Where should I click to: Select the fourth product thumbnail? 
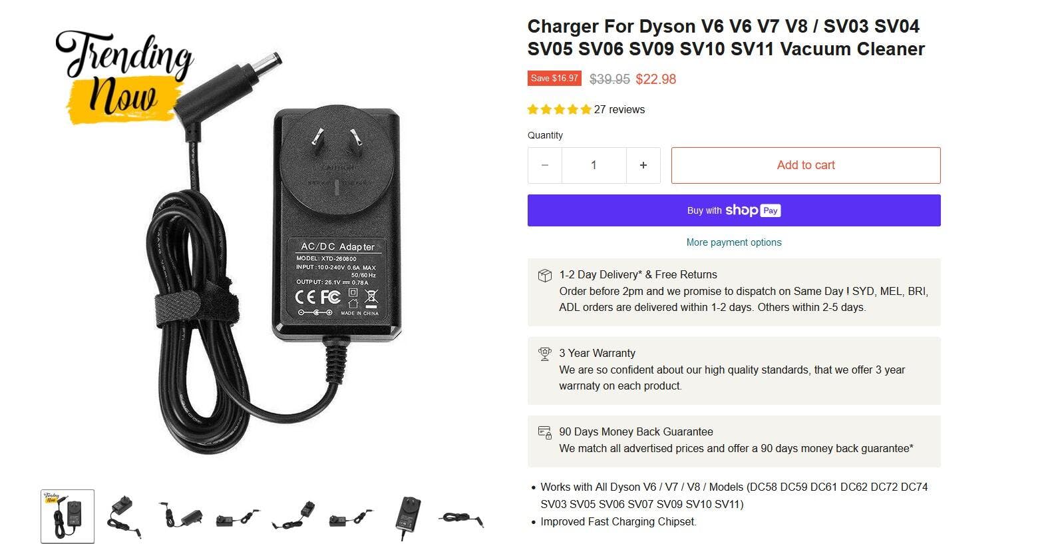point(237,517)
